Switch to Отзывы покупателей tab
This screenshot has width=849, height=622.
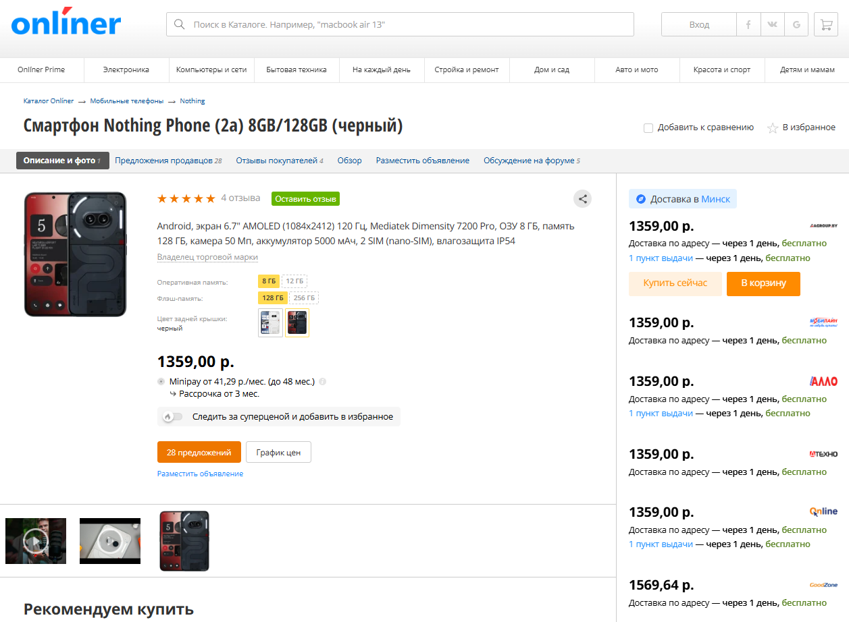pos(280,161)
